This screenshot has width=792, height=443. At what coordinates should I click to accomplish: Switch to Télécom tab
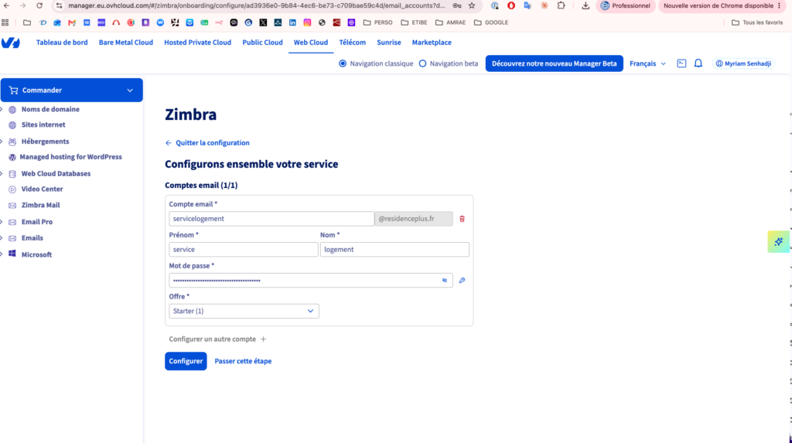[x=352, y=43]
